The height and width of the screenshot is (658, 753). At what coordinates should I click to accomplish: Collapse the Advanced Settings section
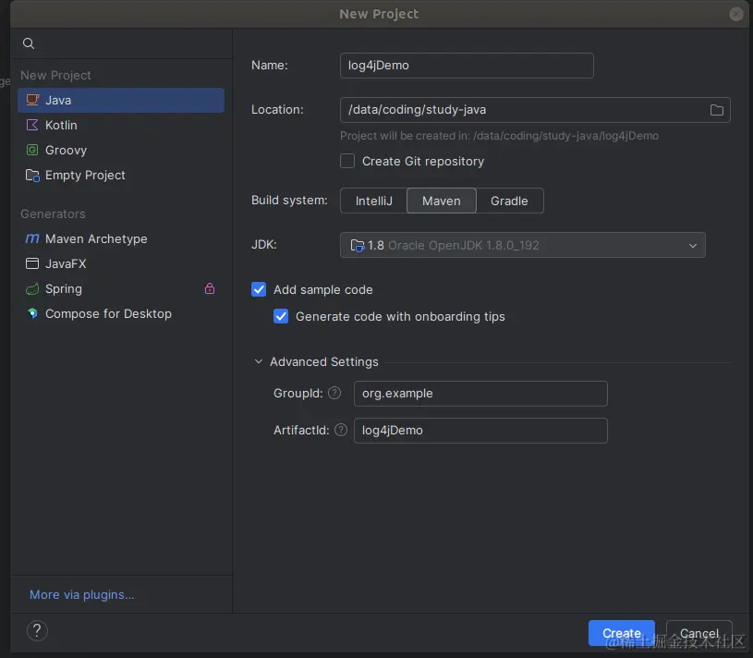(x=259, y=361)
